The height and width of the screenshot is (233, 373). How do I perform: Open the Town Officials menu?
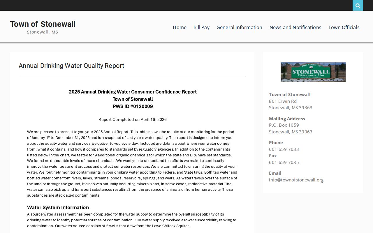[344, 27]
